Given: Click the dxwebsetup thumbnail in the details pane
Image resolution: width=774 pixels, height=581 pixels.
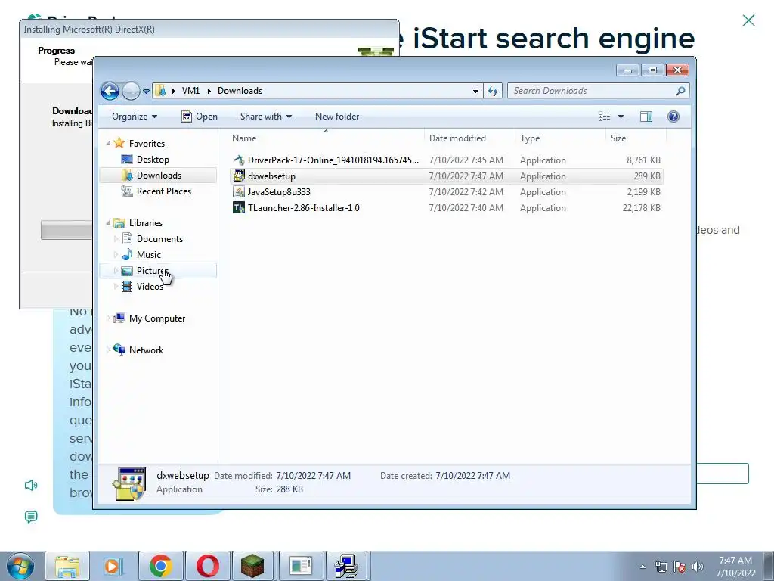Looking at the screenshot, I should (128, 483).
